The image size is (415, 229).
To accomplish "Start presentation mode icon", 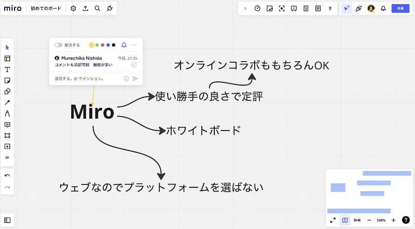I will (x=294, y=8).
